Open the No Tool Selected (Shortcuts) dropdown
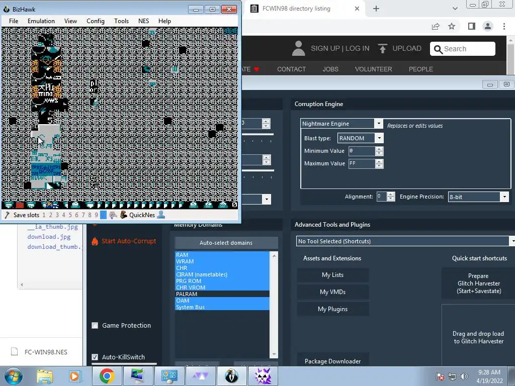This screenshot has height=386, width=515. 512,241
